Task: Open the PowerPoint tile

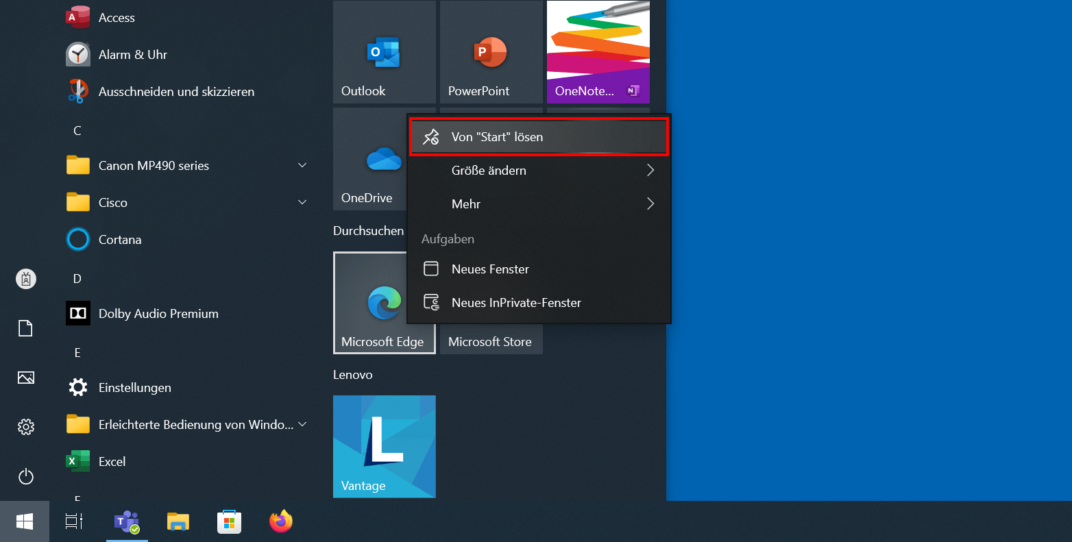Action: tap(491, 52)
